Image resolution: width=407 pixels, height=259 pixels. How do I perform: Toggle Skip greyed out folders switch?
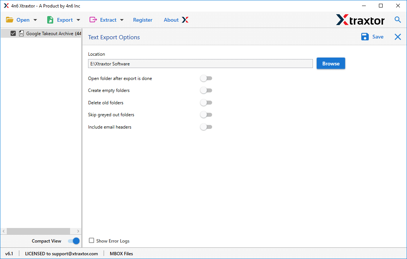pos(206,115)
